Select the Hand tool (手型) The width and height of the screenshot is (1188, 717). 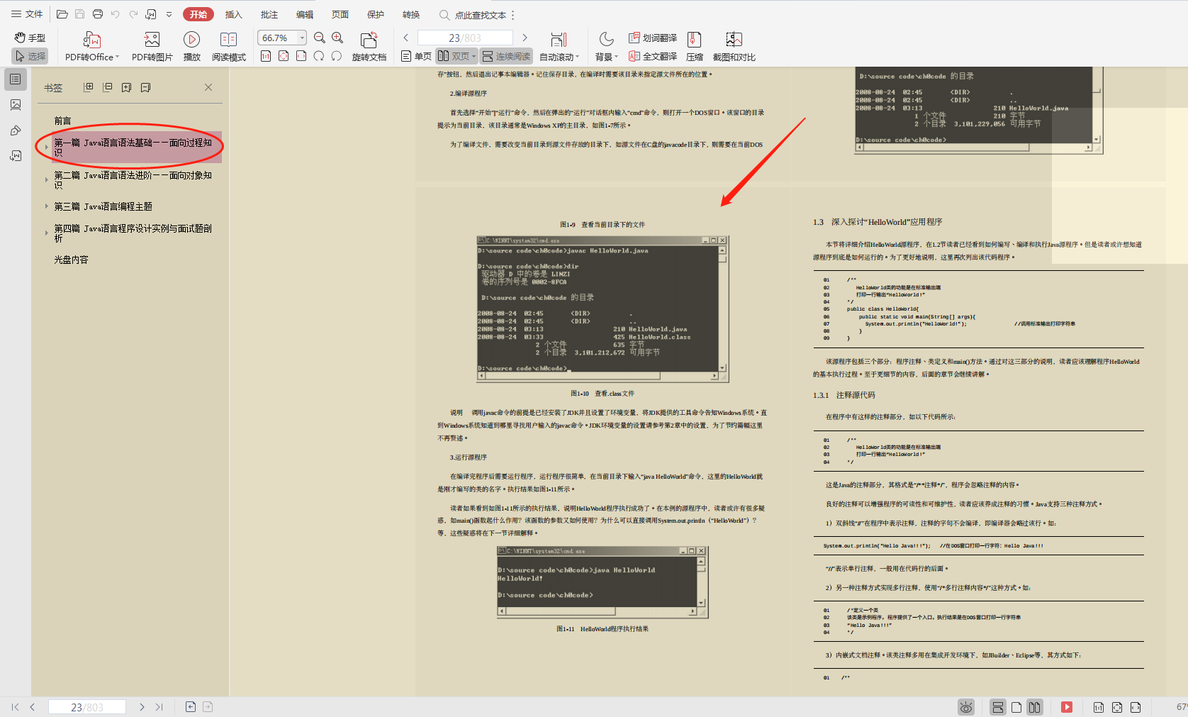pyautogui.click(x=30, y=38)
